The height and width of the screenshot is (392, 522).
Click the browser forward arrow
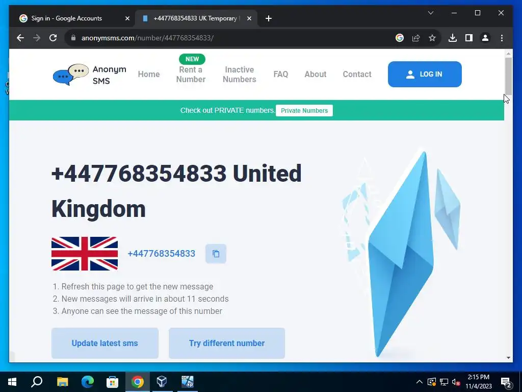(37, 38)
